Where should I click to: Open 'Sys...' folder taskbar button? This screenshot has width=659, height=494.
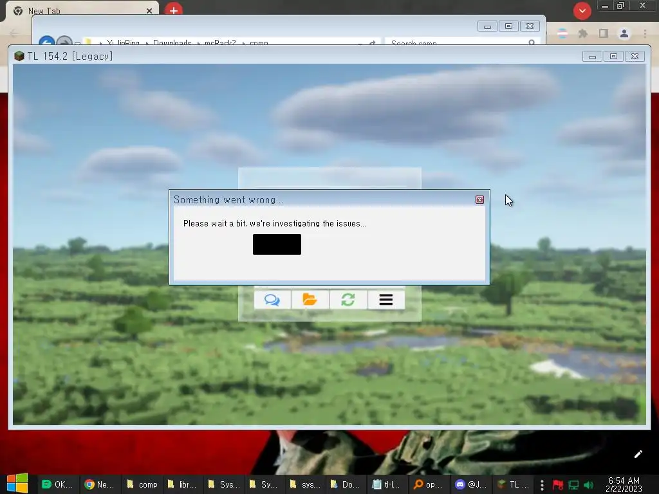[223, 484]
